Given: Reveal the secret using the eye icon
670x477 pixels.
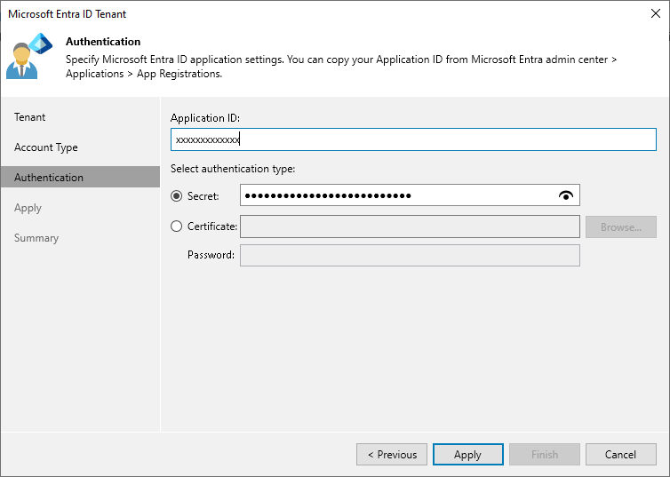Looking at the screenshot, I should click(x=566, y=195).
